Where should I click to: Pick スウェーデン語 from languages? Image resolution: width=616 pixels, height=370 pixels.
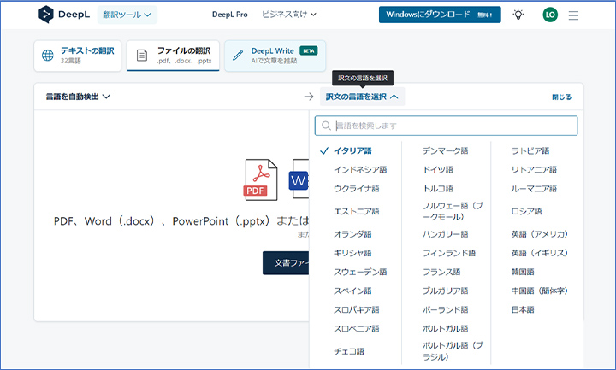point(360,272)
